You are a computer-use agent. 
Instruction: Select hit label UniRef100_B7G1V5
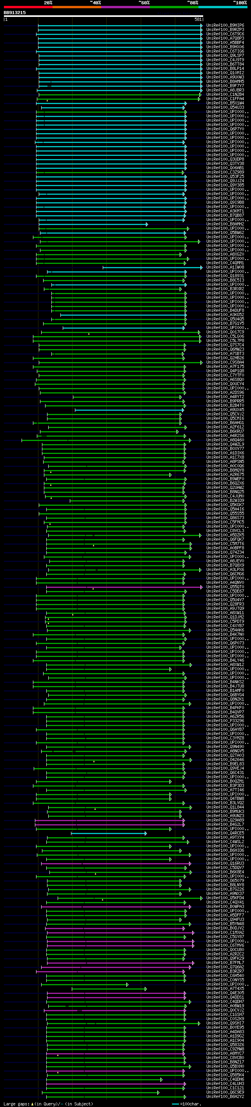225,323
